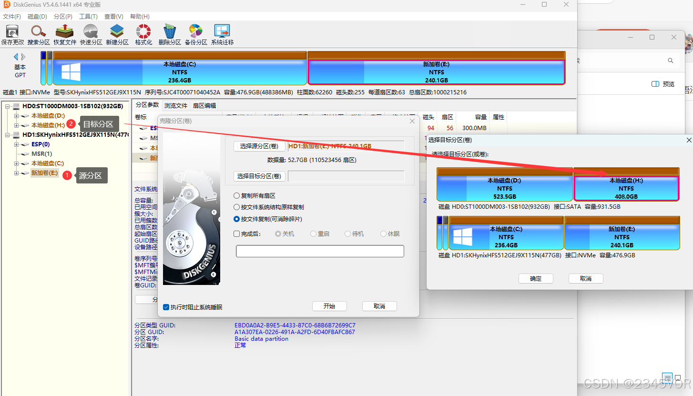Switch to the 扇区编辑 tab
Image resolution: width=693 pixels, height=396 pixels.
coord(204,105)
